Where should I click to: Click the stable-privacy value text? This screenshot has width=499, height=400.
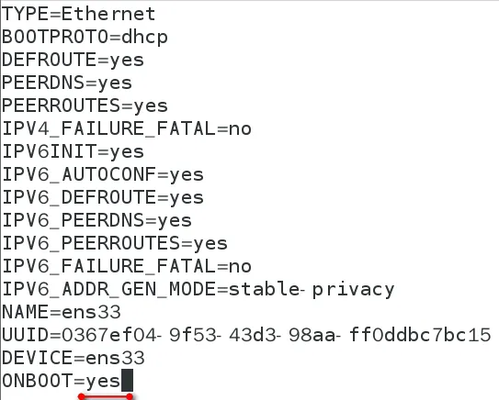(312, 290)
